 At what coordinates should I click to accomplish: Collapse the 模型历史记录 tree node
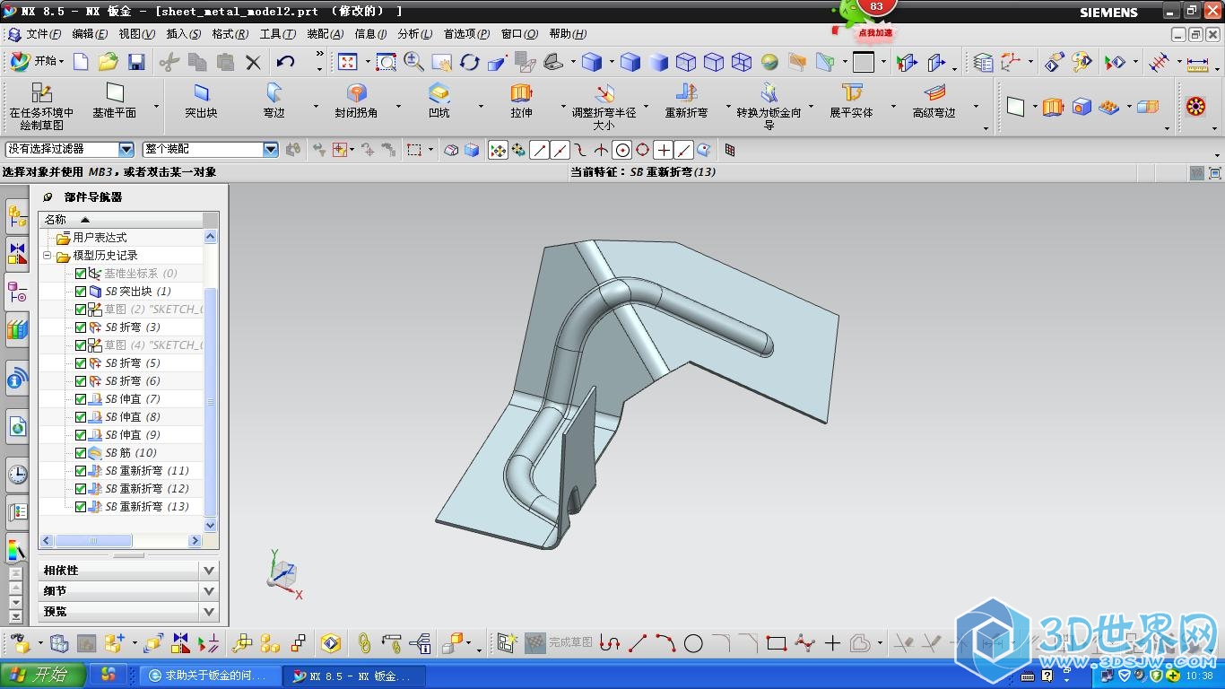tap(48, 256)
